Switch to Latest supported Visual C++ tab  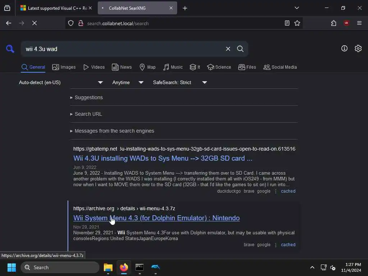(x=56, y=8)
